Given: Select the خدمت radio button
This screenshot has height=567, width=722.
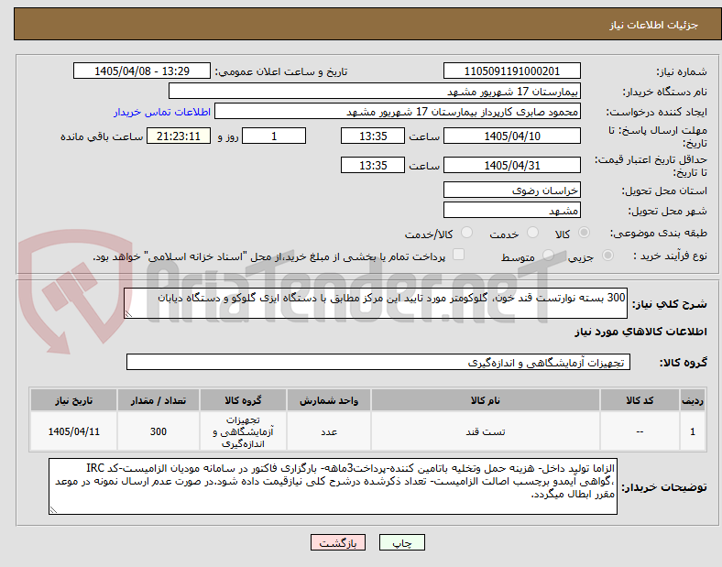Looking at the screenshot, I should (x=532, y=233).
